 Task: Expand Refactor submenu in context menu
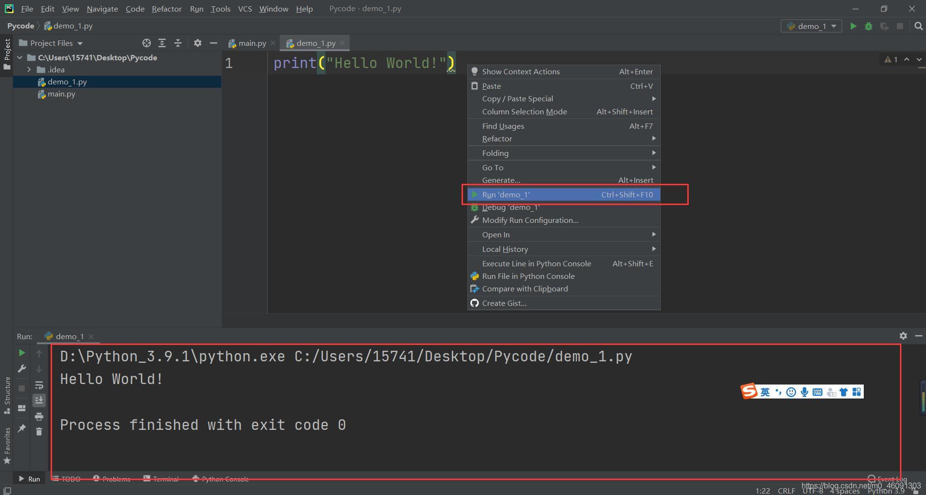[564, 138]
